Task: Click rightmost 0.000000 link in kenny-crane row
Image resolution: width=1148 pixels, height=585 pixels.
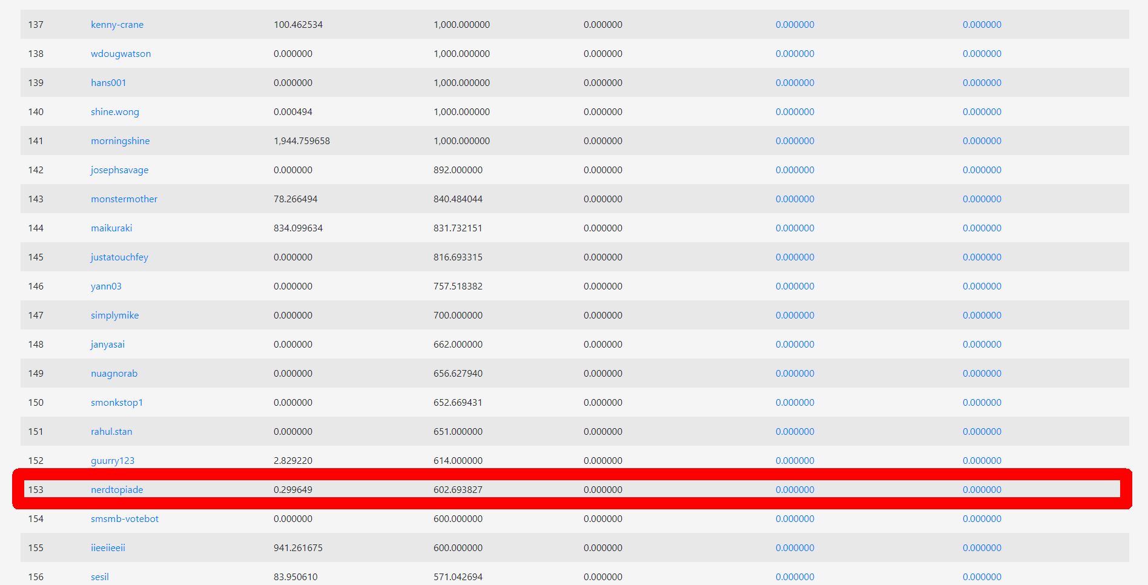Action: coord(982,25)
